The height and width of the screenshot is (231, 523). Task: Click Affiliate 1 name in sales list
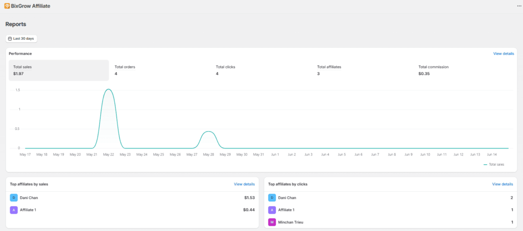coord(28,210)
